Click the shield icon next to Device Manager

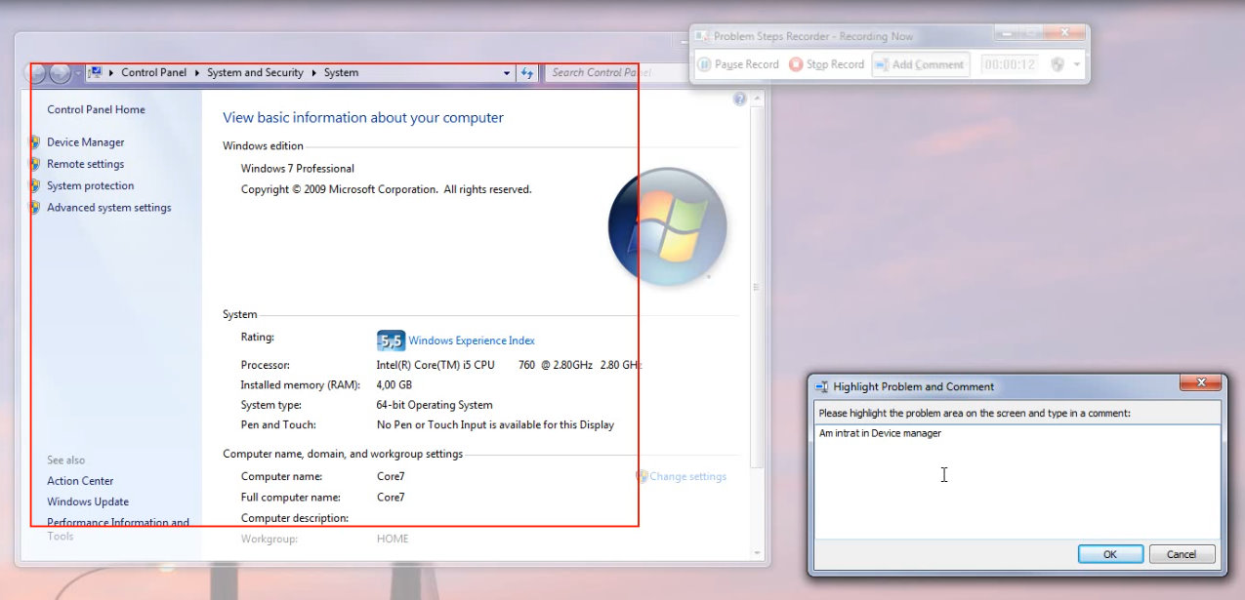[x=34, y=142]
